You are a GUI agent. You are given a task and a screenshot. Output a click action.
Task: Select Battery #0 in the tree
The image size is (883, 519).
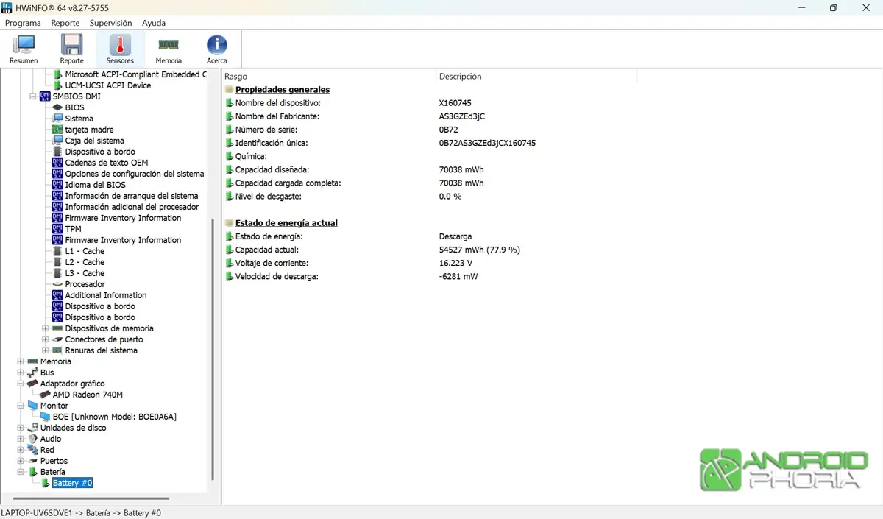72,483
